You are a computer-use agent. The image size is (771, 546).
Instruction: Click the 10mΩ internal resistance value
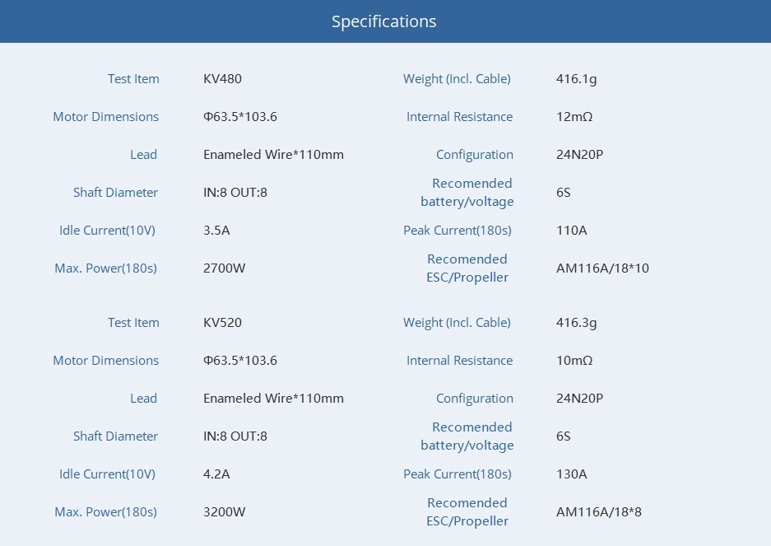click(x=574, y=361)
